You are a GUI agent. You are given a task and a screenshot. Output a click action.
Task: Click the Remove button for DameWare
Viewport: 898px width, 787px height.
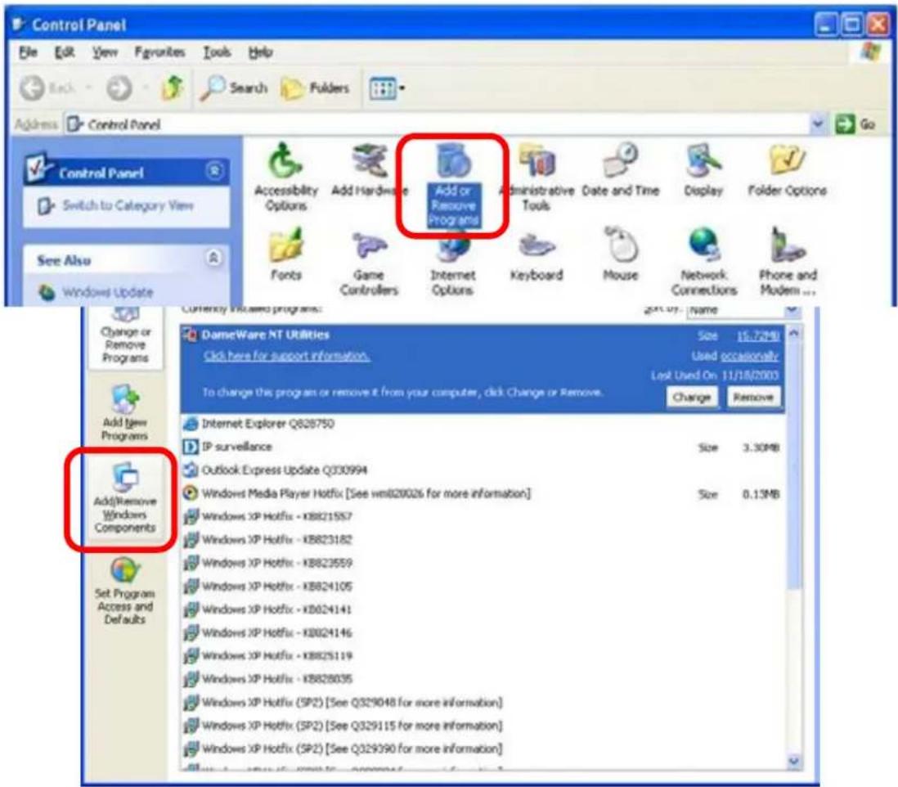753,397
